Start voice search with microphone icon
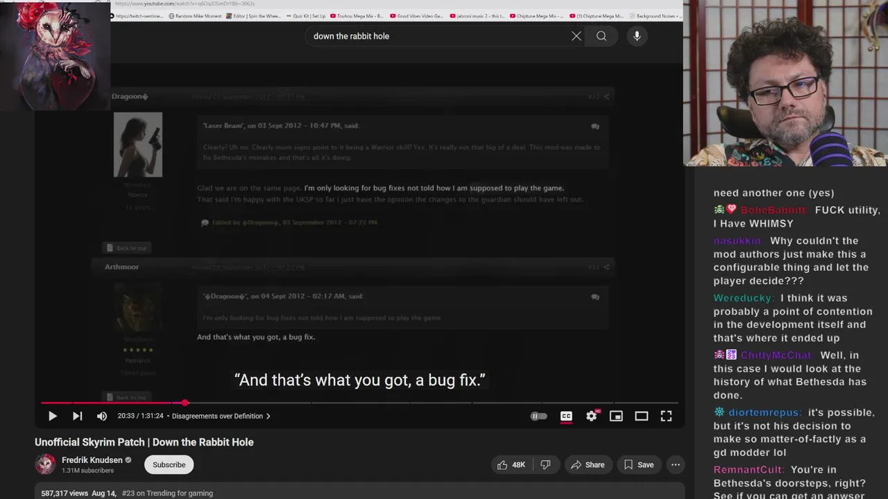The width and height of the screenshot is (888, 499). (637, 36)
